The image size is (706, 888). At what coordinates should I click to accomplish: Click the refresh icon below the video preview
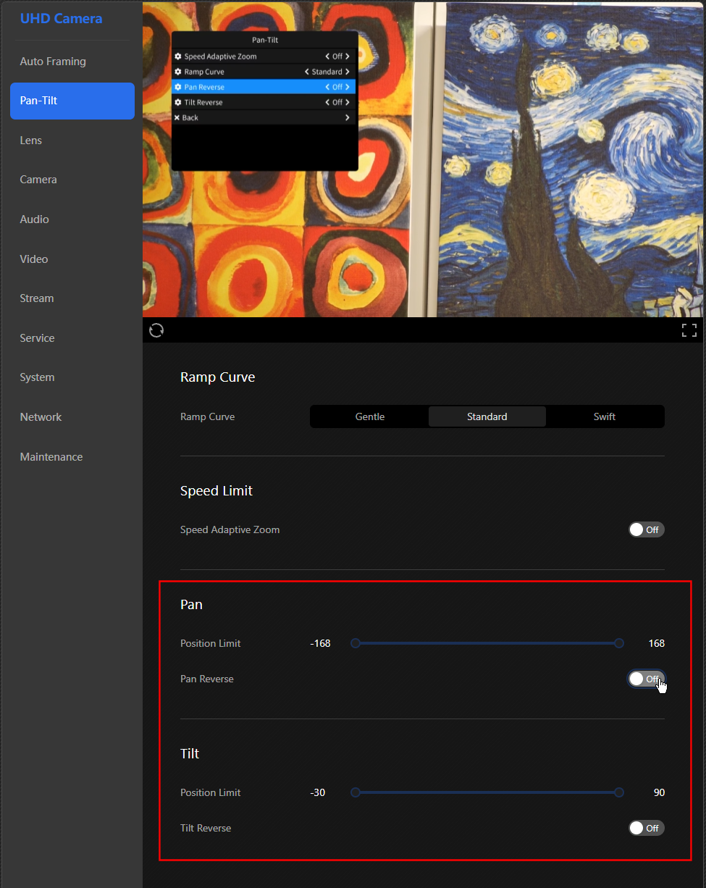(x=156, y=330)
